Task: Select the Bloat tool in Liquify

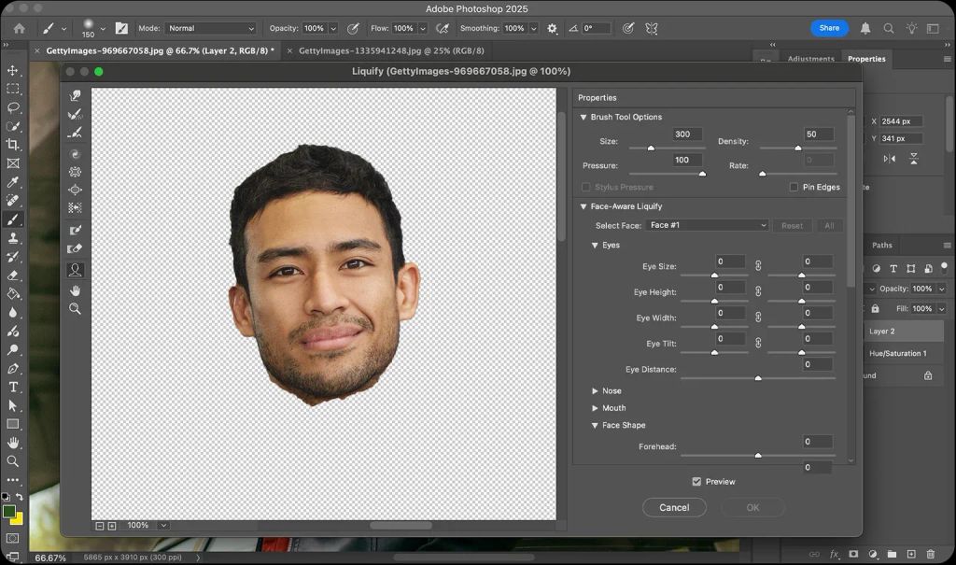Action: coord(75,191)
